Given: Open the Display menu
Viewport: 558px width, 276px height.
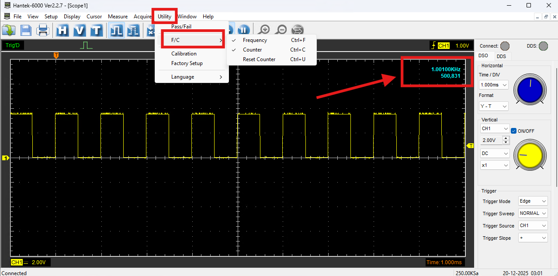Looking at the screenshot, I should (72, 17).
